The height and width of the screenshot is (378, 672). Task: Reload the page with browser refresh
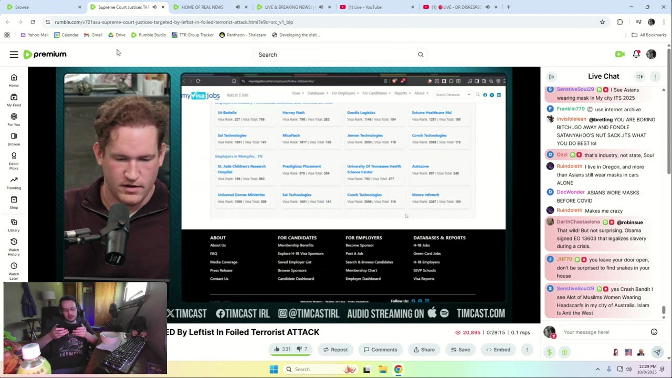click(33, 22)
